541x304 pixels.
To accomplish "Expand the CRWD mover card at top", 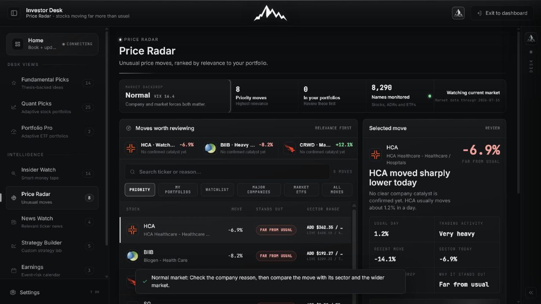I will tap(318, 148).
